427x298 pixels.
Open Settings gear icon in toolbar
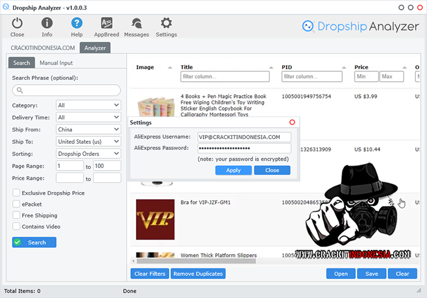[166, 24]
